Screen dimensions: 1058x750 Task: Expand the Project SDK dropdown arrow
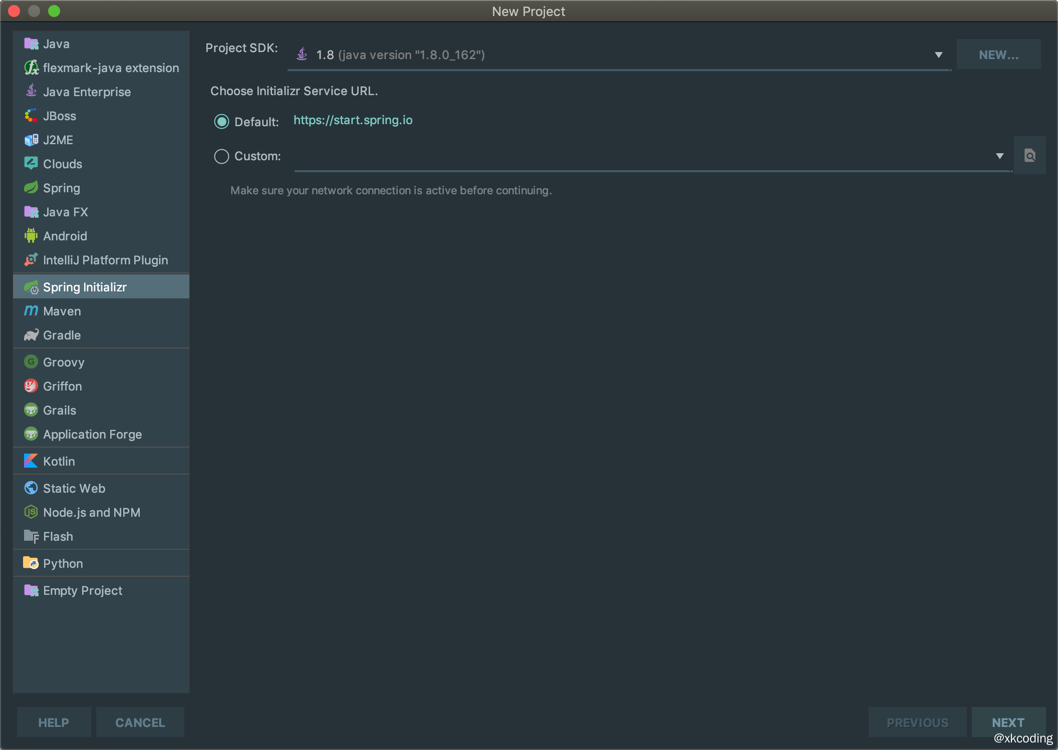(x=938, y=55)
